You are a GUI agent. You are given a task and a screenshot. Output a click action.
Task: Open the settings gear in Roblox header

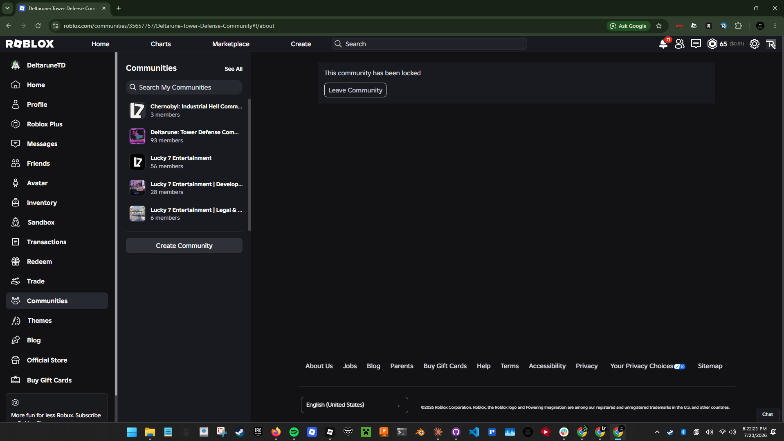[755, 44]
